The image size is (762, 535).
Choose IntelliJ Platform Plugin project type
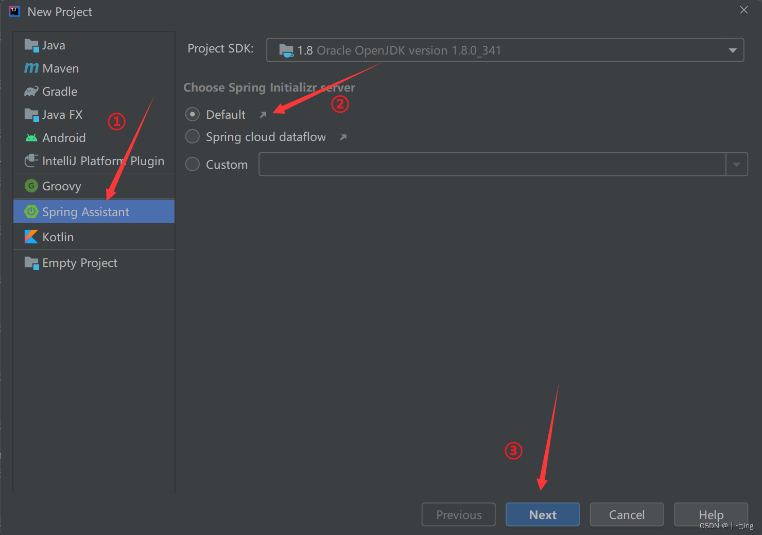[x=94, y=161]
